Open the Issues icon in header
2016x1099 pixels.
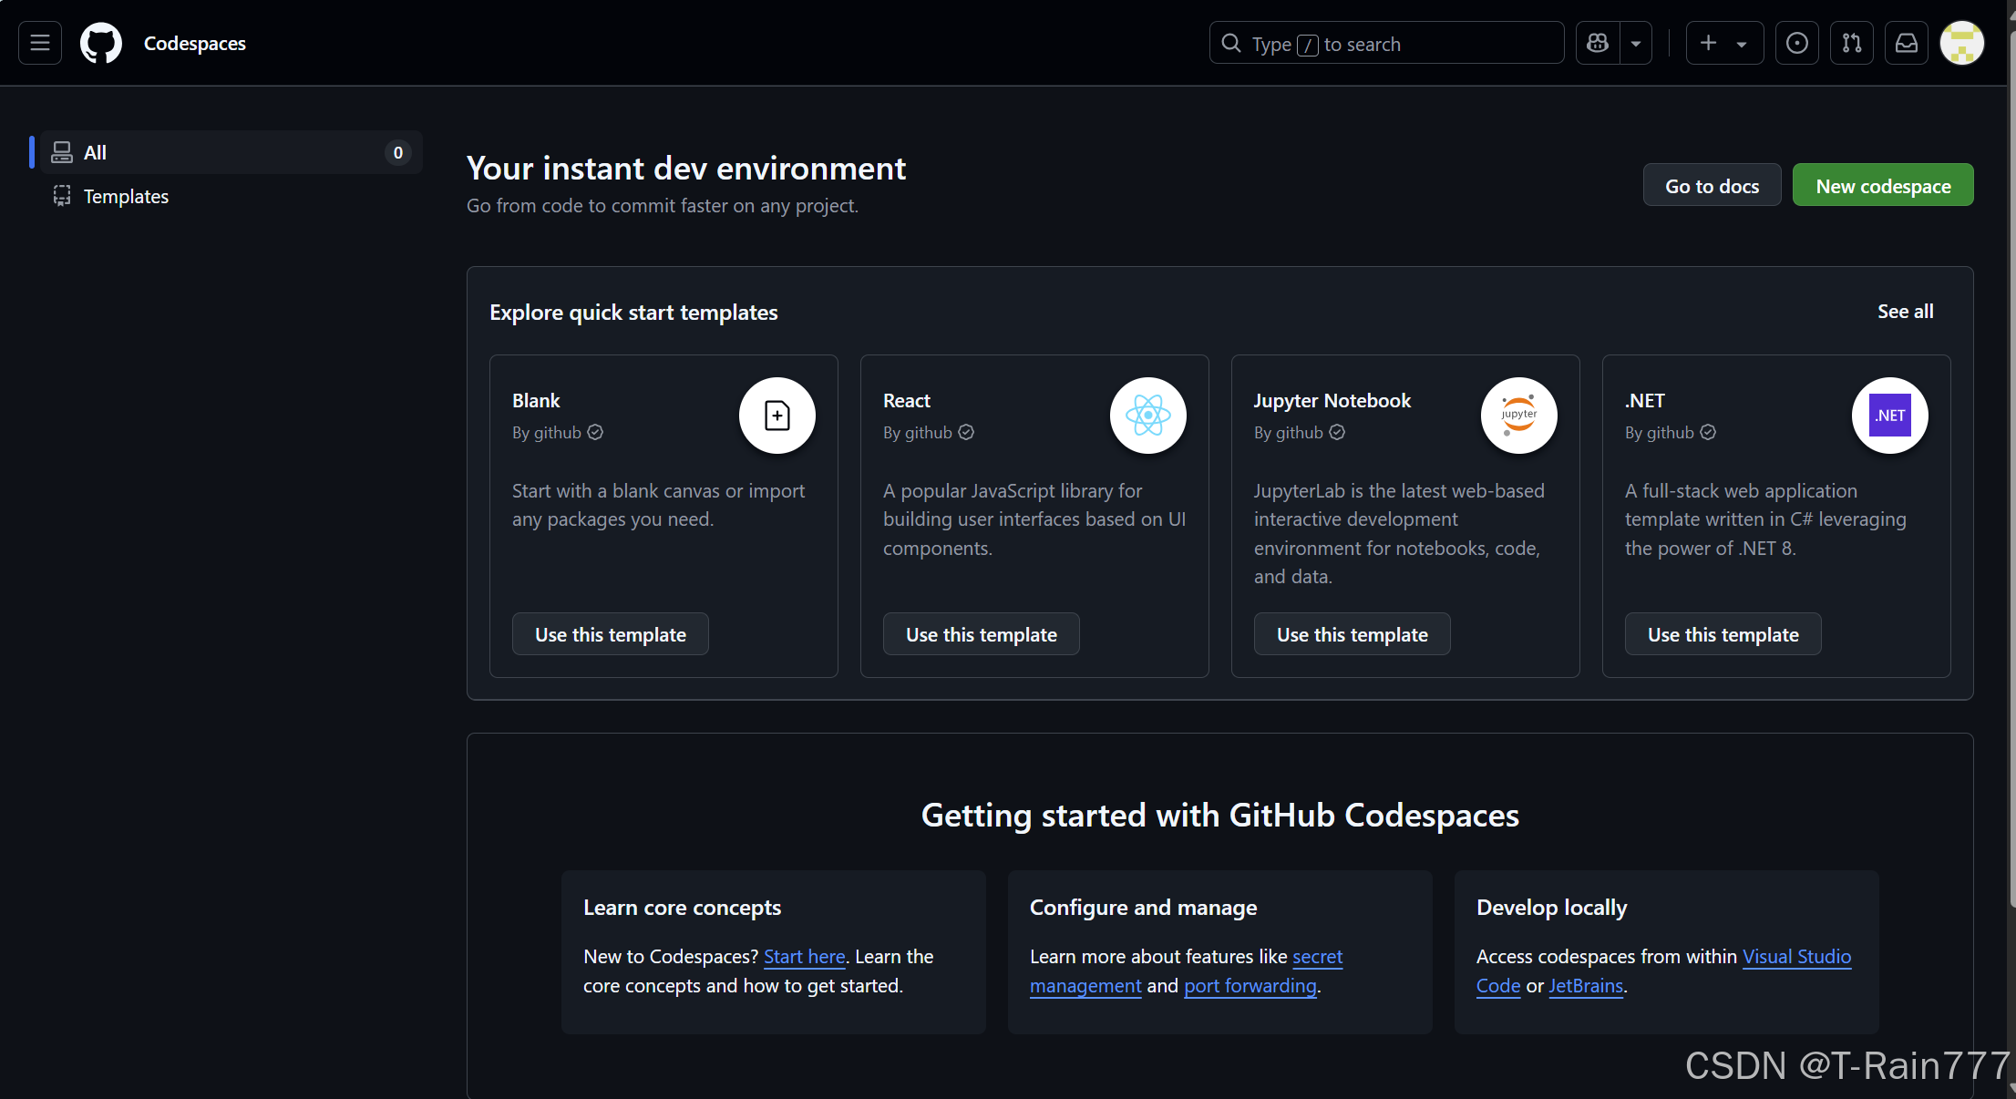[1796, 43]
